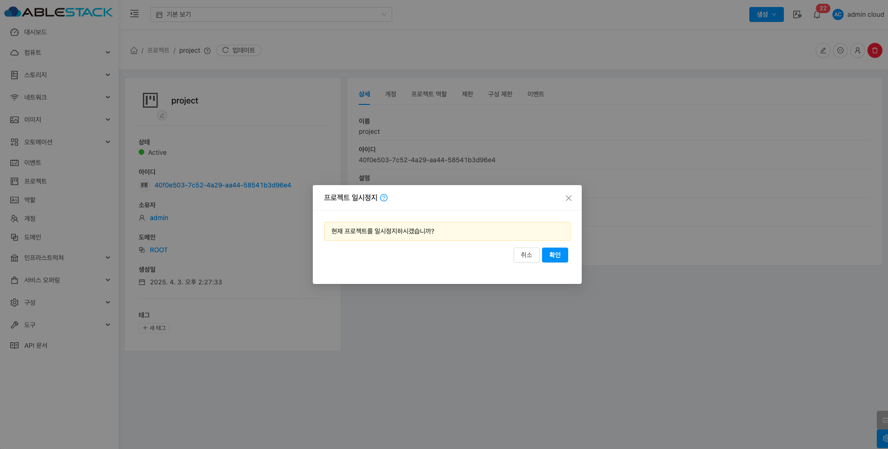Viewport: 888px width, 449px height.
Task: Expand the 컴퓨트 sidebar menu
Action: point(59,53)
